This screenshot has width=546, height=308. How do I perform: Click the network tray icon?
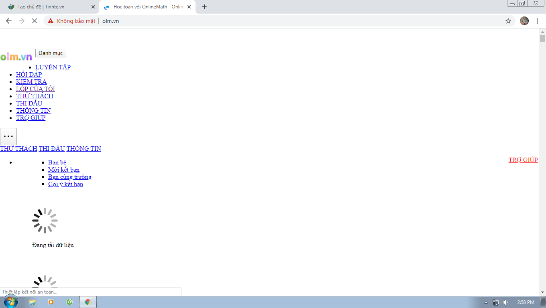coord(496,302)
